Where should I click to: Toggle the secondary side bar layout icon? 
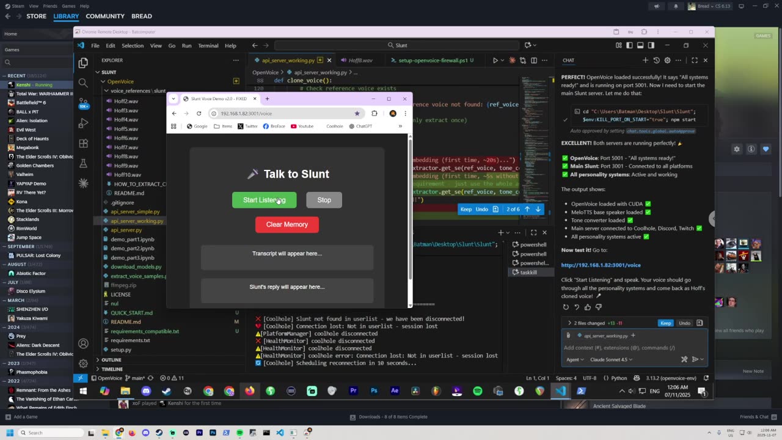coord(651,45)
